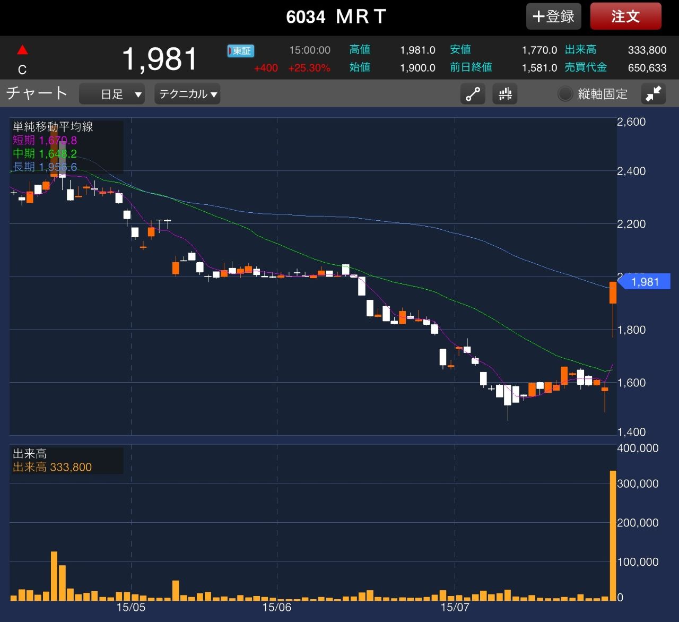Click the collapse chart arrows icon
Image resolution: width=679 pixels, height=622 pixels.
tap(653, 94)
